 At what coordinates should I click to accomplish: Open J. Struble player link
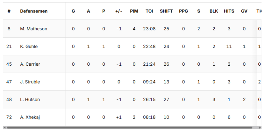point(30,82)
